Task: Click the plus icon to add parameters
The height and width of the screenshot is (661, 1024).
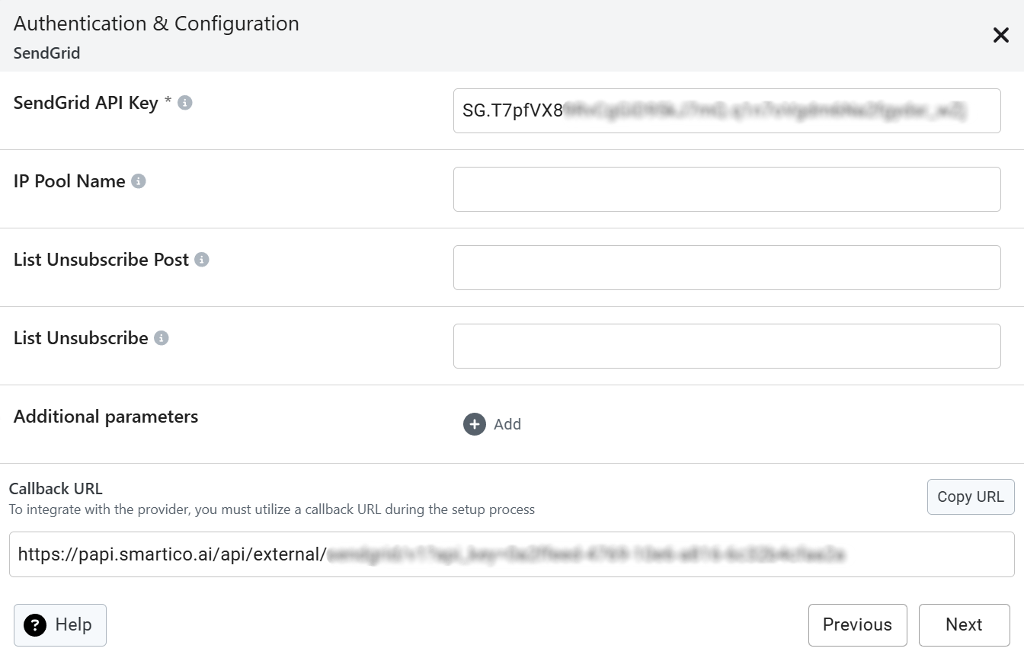Action: pyautogui.click(x=474, y=424)
